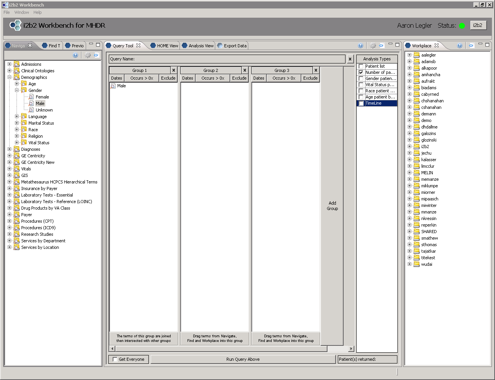
Task: Open the Window menu
Action: (x=22, y=12)
